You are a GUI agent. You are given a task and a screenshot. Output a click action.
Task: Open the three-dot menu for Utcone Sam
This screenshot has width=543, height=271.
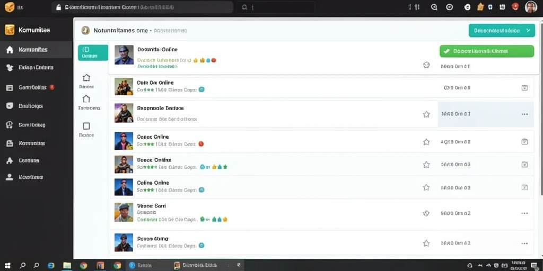(x=524, y=213)
